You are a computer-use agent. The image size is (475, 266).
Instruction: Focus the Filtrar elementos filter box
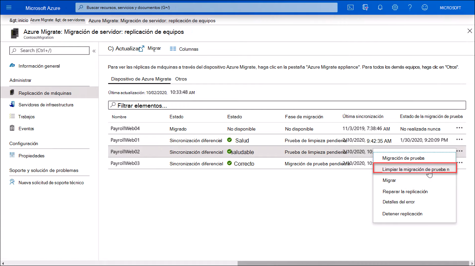pos(287,105)
